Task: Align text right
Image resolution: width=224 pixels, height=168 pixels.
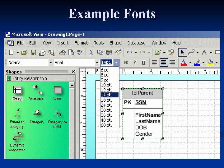Action: tap(172, 63)
